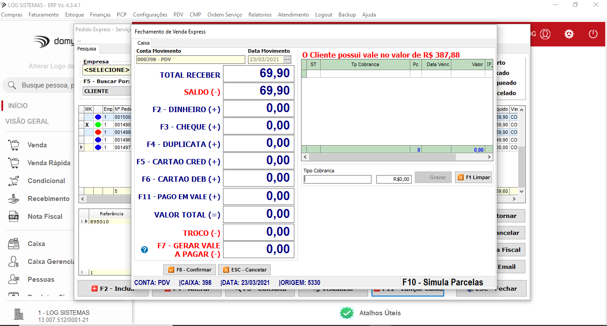
Task: Click F8 - Confirmar button
Action: click(x=190, y=270)
